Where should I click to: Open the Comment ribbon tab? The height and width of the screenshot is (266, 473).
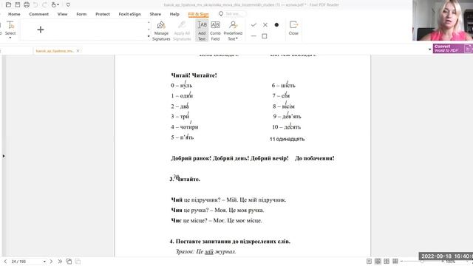click(x=38, y=14)
